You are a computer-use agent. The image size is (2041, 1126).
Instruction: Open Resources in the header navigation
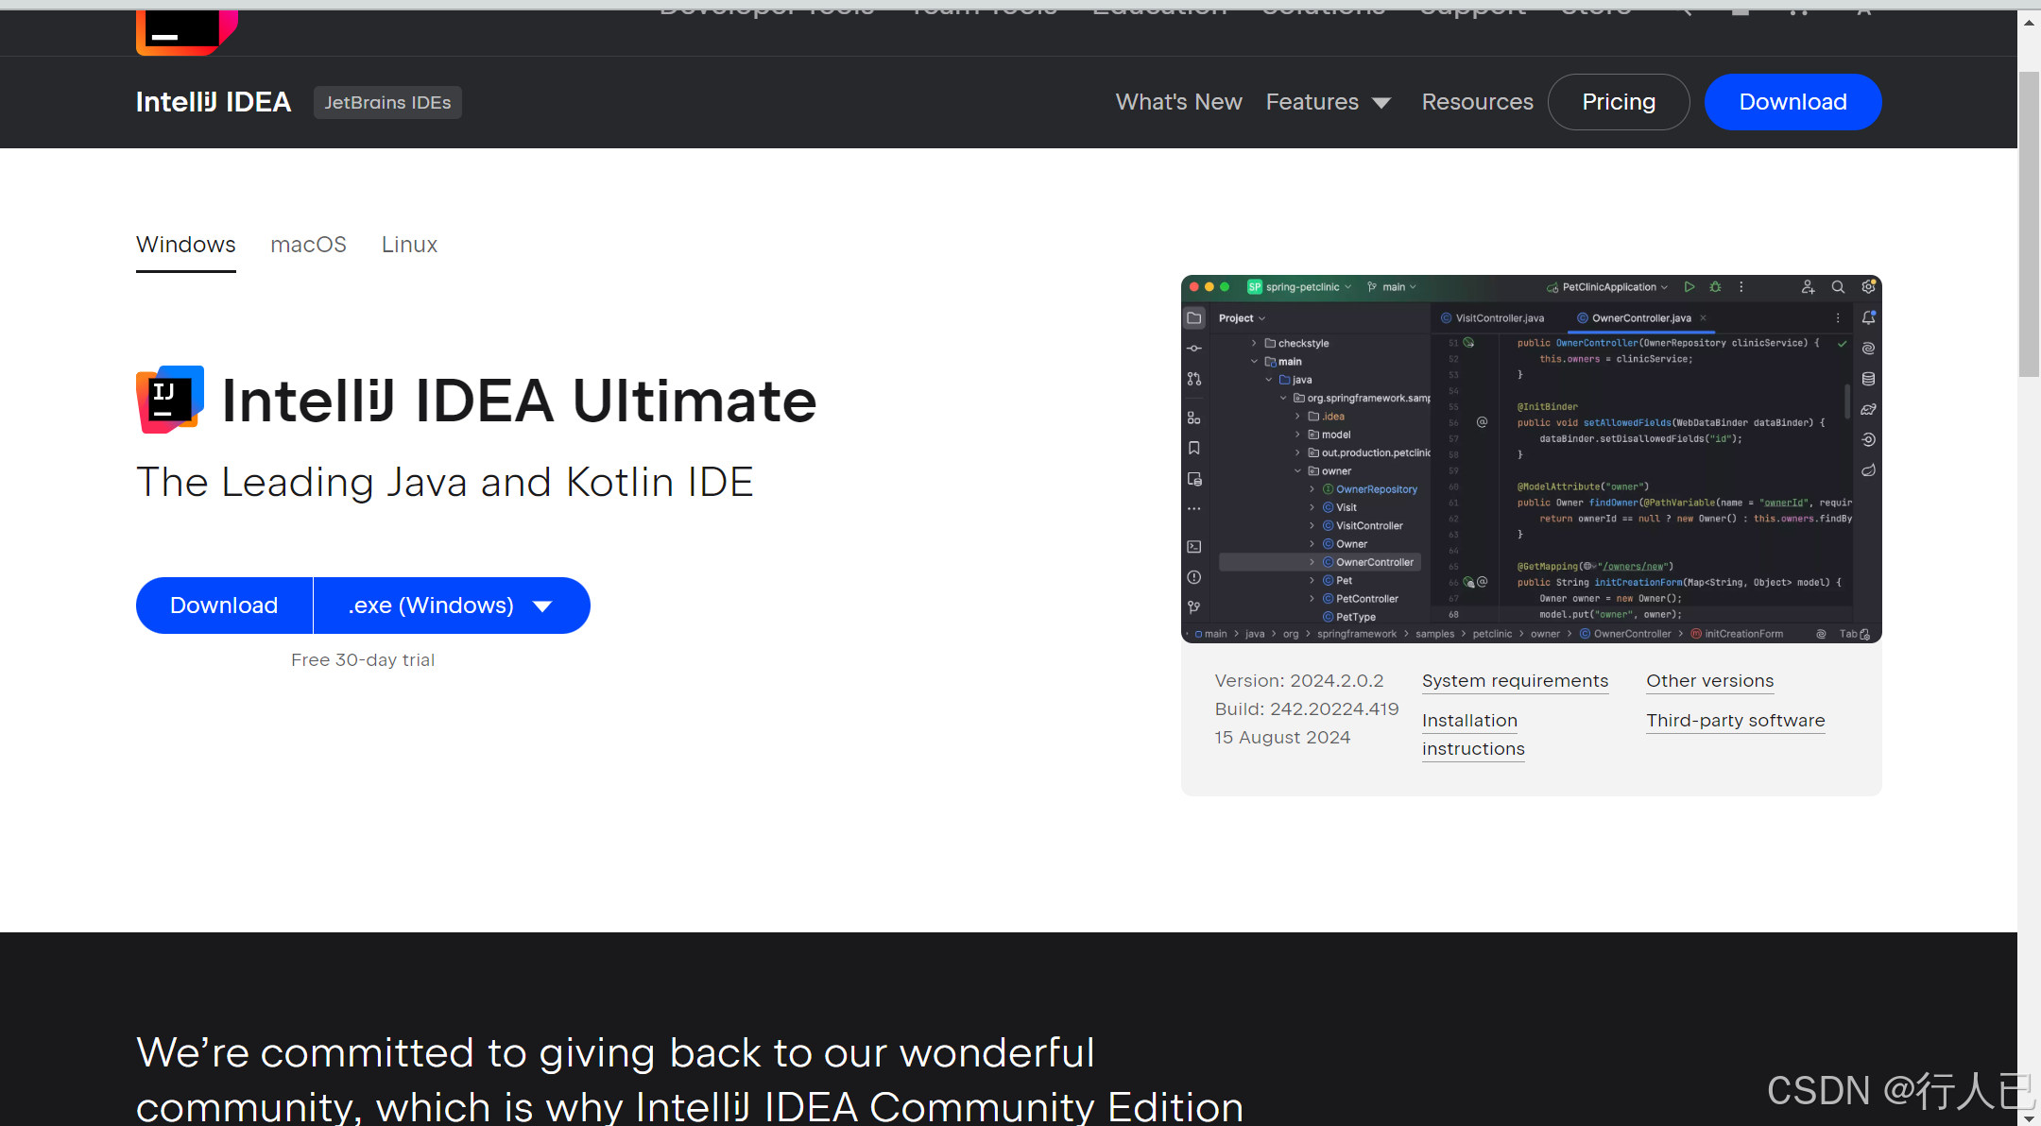[x=1477, y=102]
